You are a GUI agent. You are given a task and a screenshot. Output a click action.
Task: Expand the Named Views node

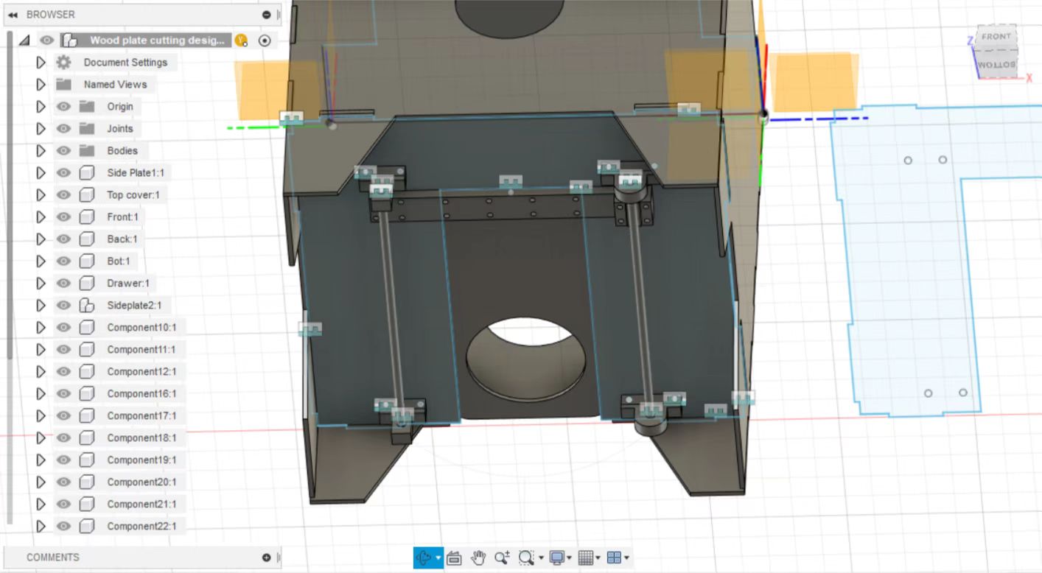[x=41, y=84]
